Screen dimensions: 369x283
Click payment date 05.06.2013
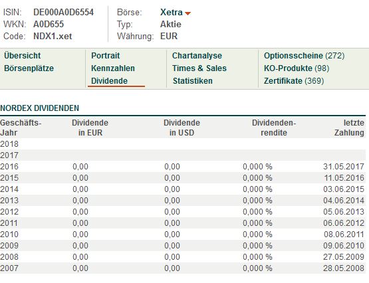[x=344, y=211]
